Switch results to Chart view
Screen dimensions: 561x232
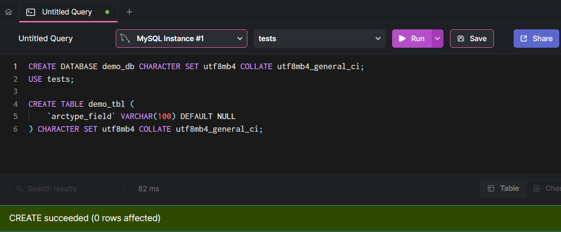(x=546, y=188)
